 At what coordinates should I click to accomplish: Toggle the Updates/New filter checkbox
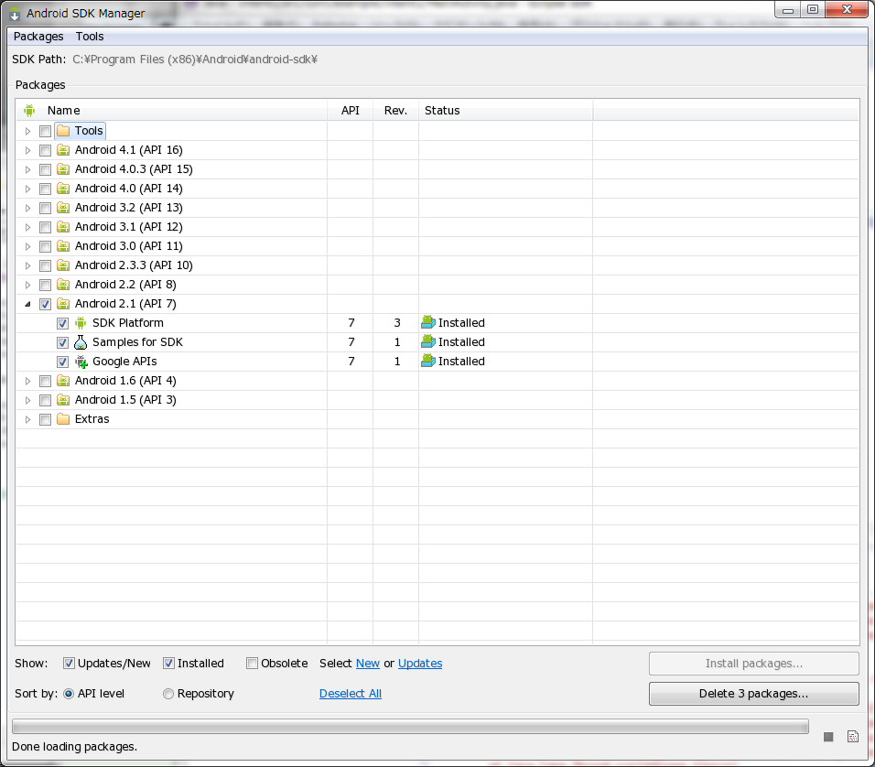tap(69, 664)
